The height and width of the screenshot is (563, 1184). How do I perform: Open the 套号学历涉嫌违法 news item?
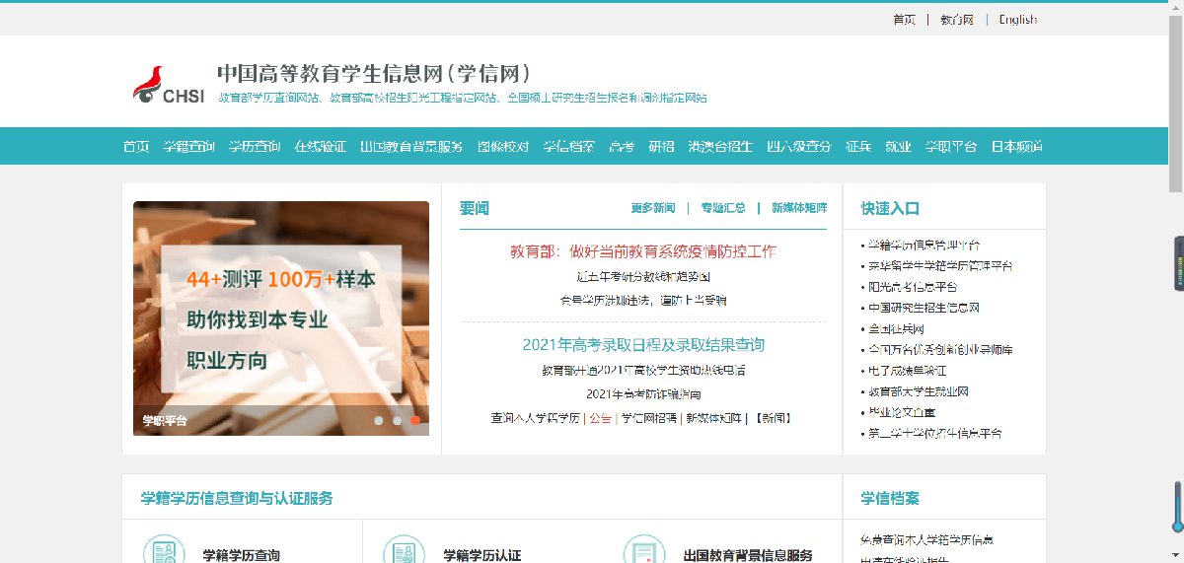point(643,300)
